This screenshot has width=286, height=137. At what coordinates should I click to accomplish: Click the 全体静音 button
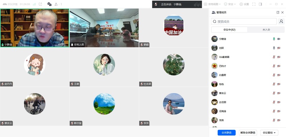coord(227,133)
